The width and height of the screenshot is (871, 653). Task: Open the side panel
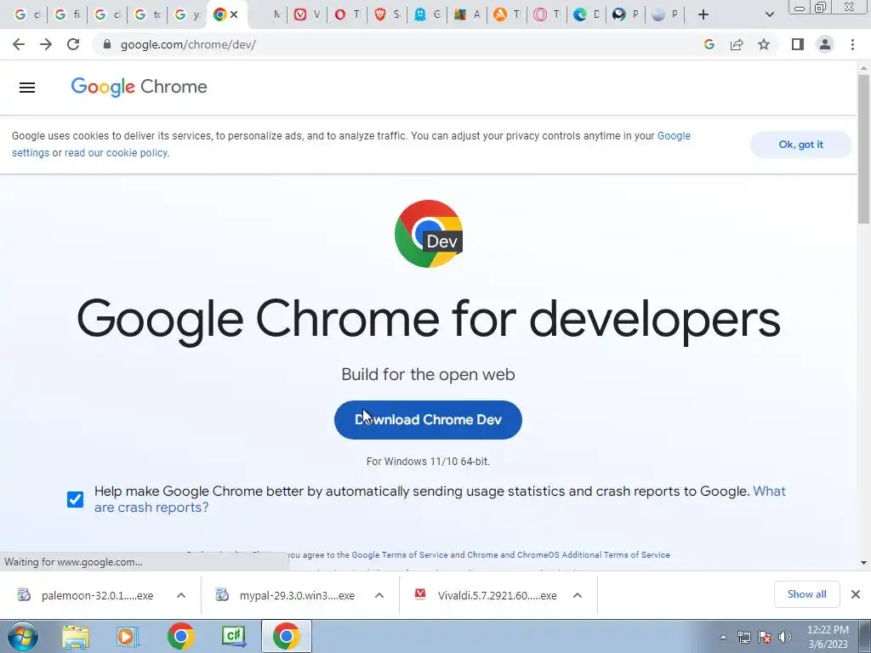pyautogui.click(x=798, y=44)
